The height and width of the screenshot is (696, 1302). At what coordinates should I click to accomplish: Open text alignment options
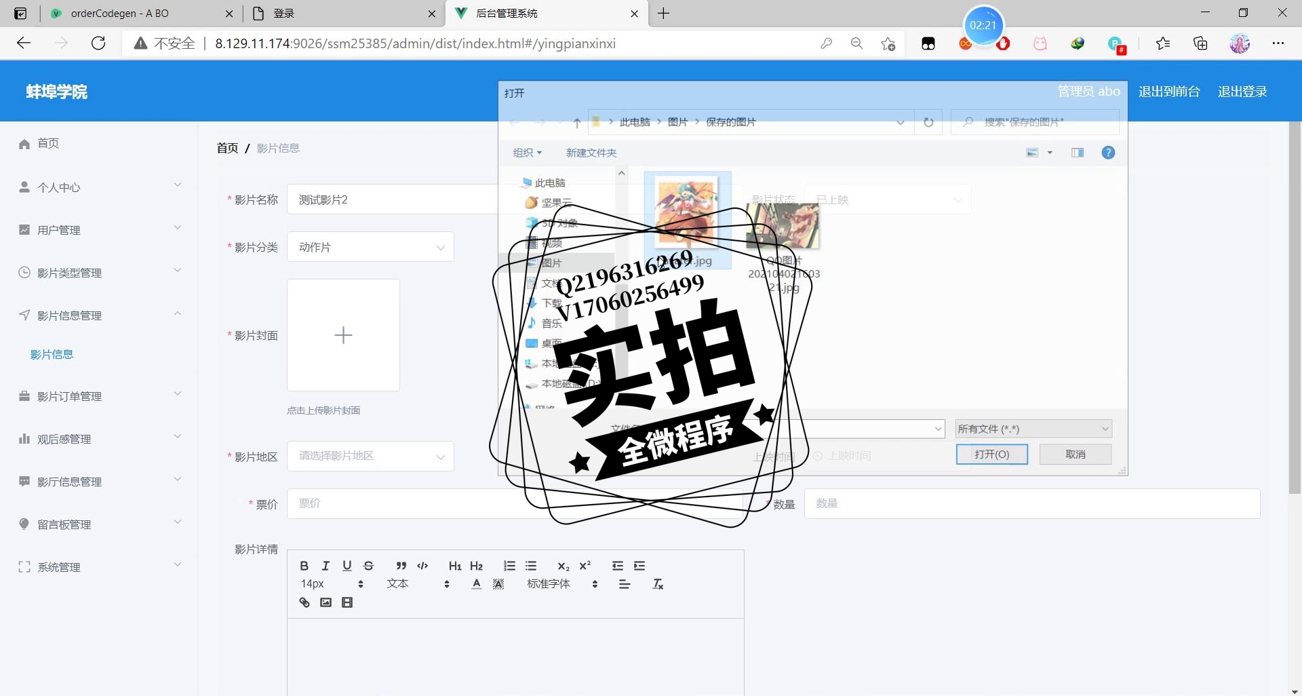tap(625, 584)
